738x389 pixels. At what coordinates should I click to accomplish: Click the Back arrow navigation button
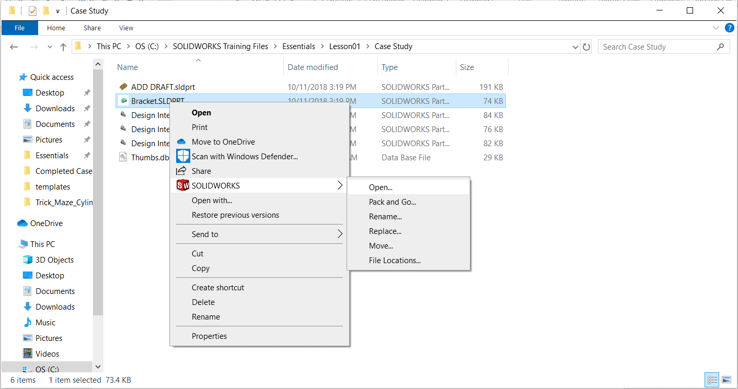pos(14,47)
